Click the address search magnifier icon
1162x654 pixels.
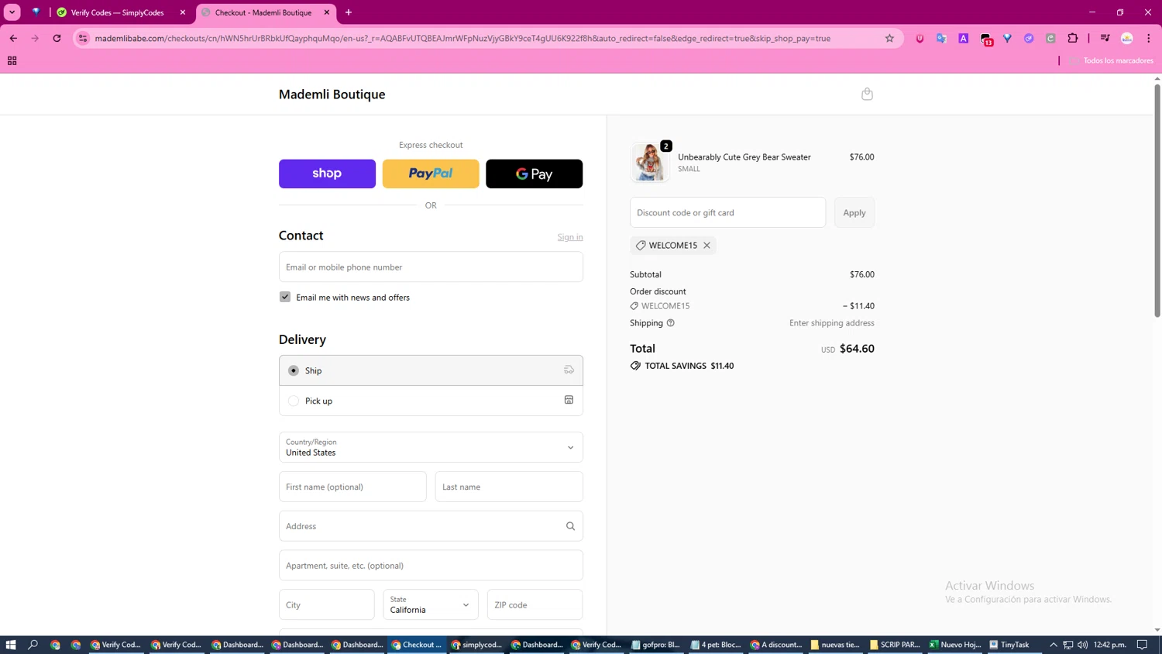pyautogui.click(x=570, y=526)
